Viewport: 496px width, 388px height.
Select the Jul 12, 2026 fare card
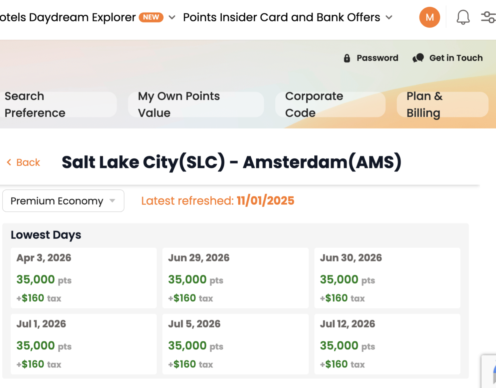[387, 344]
